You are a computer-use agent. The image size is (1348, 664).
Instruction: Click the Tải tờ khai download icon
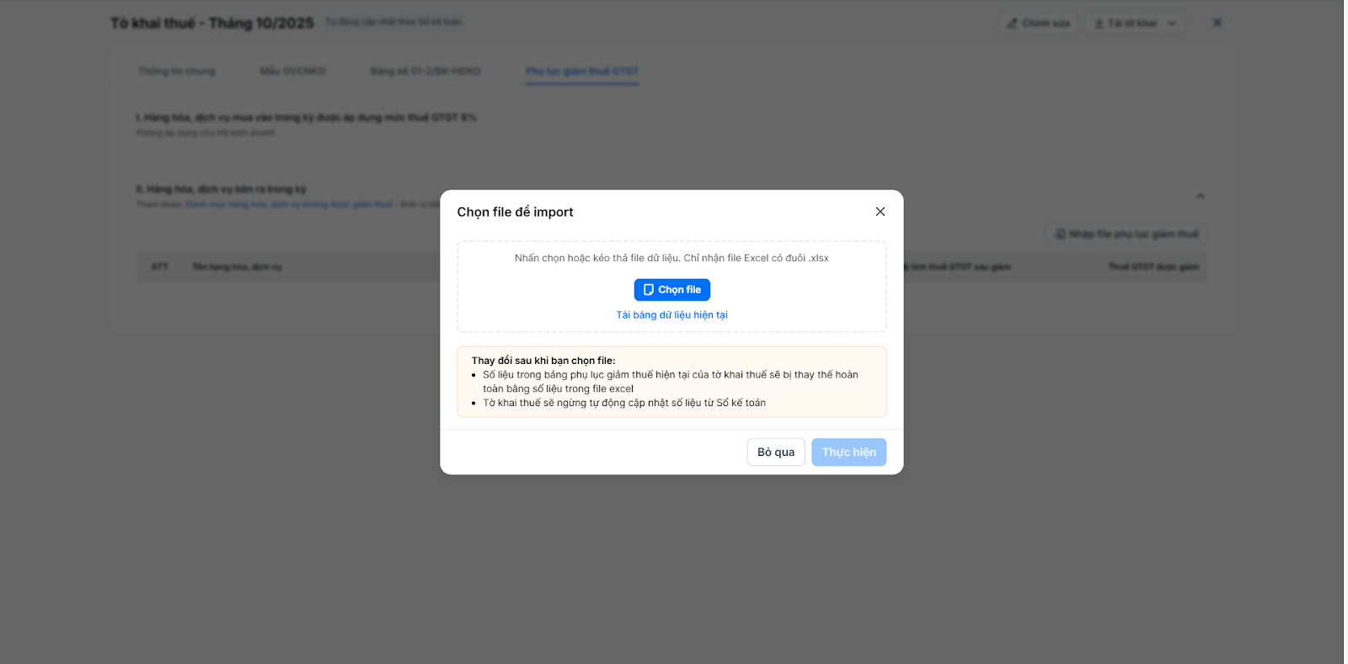tap(1099, 24)
